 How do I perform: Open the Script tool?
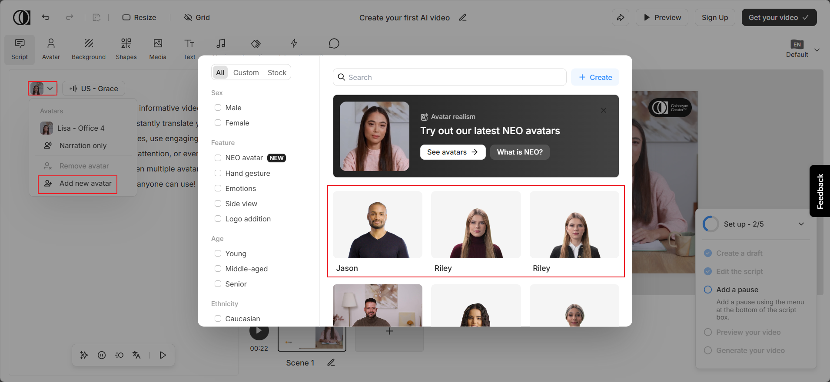pyautogui.click(x=20, y=49)
